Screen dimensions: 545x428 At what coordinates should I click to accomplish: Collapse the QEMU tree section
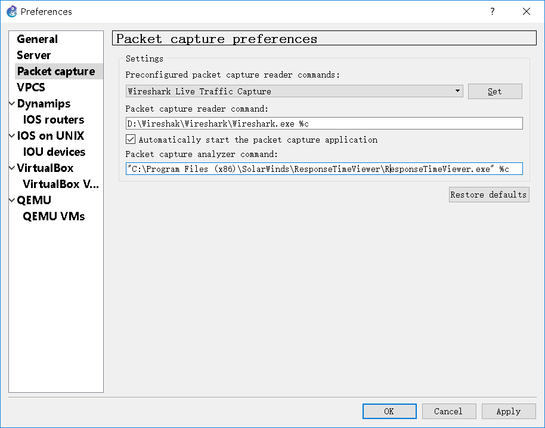[x=11, y=200]
